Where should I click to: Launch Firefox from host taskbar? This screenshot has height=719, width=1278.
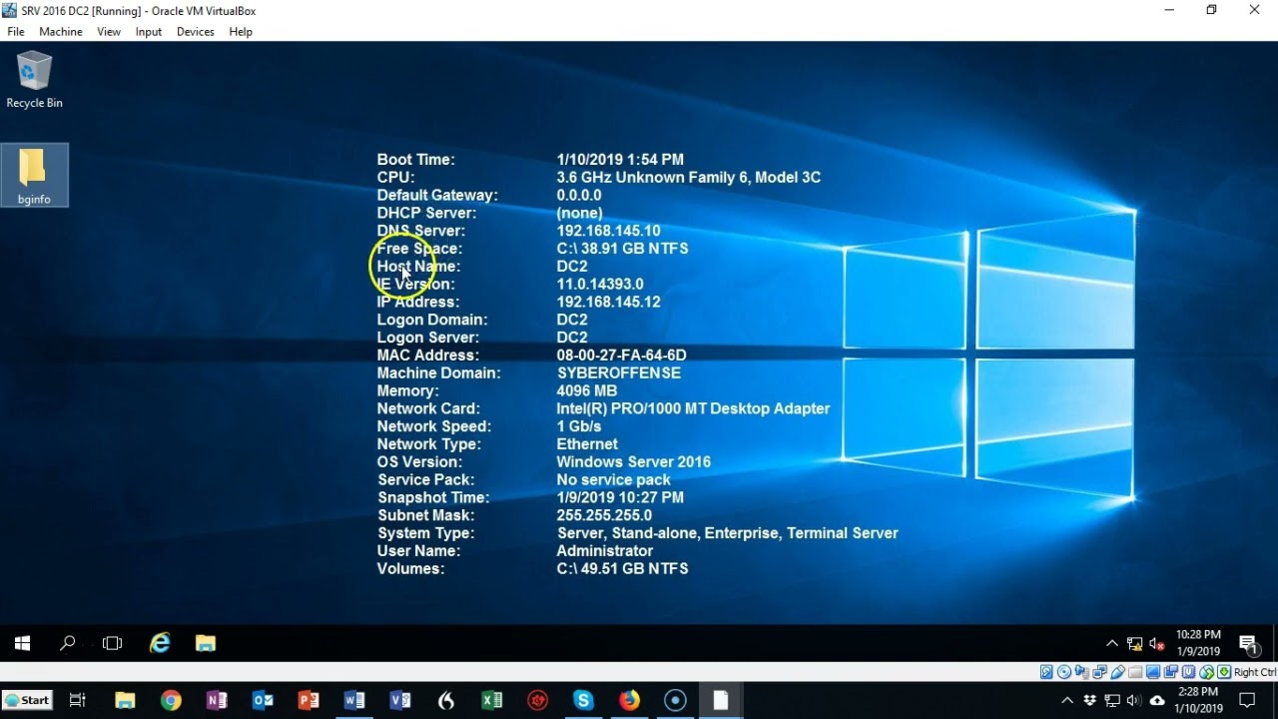point(630,701)
